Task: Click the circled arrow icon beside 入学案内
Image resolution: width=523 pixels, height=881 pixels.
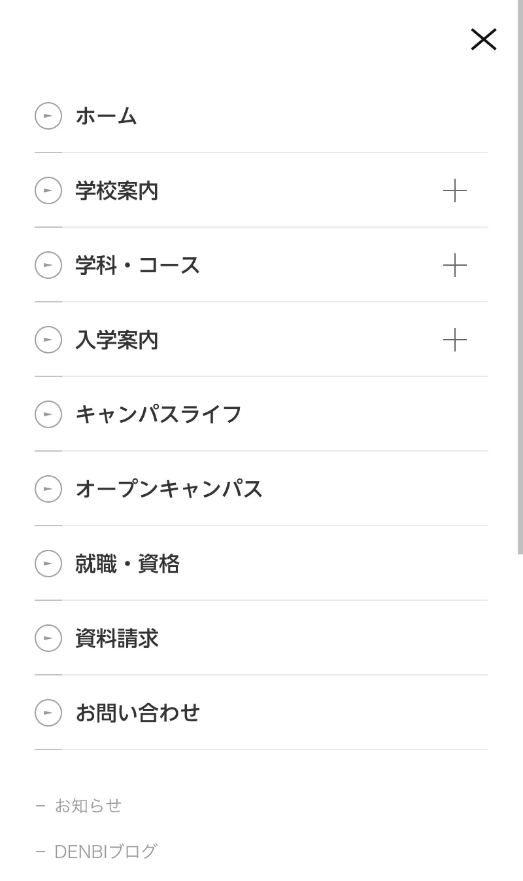Action: pos(48,340)
